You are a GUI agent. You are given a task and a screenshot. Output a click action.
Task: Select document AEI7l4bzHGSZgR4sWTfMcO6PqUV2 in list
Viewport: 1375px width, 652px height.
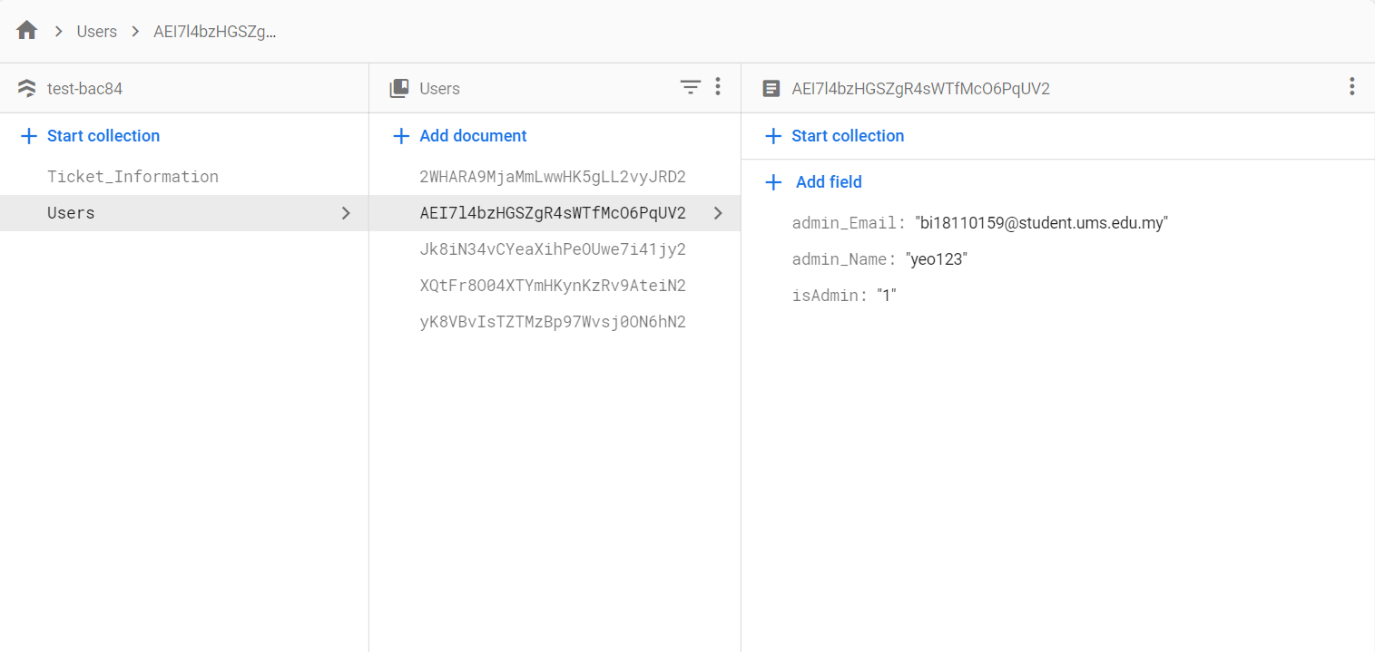click(x=555, y=213)
